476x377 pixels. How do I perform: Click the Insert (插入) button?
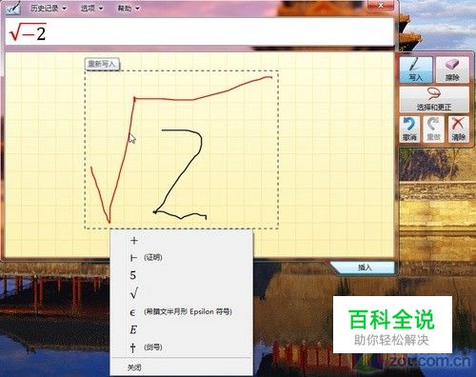pyautogui.click(x=364, y=268)
